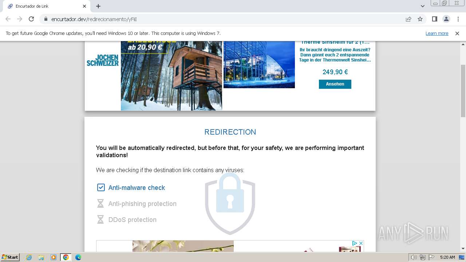Open File Explorer from the taskbar
This screenshot has height=262, width=466.
pos(41,257)
